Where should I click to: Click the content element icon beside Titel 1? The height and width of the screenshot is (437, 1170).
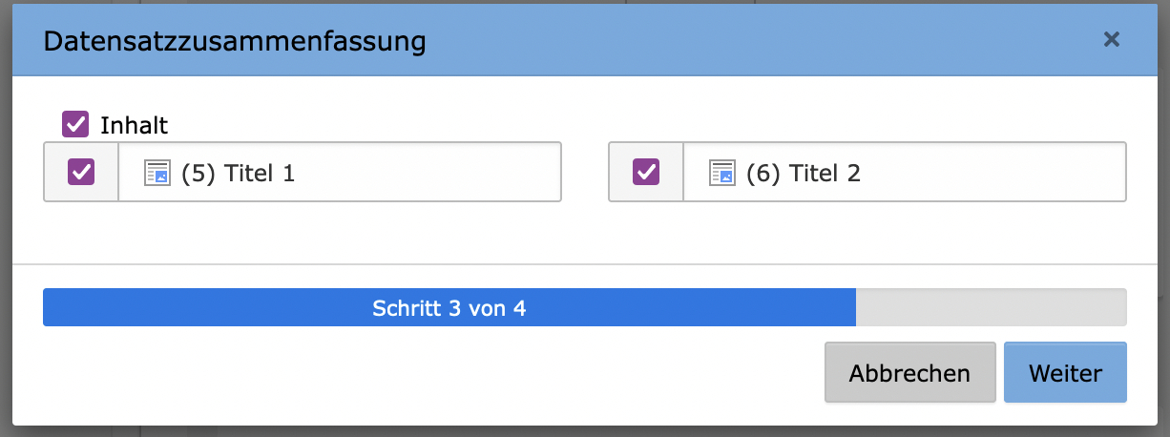coord(157,173)
